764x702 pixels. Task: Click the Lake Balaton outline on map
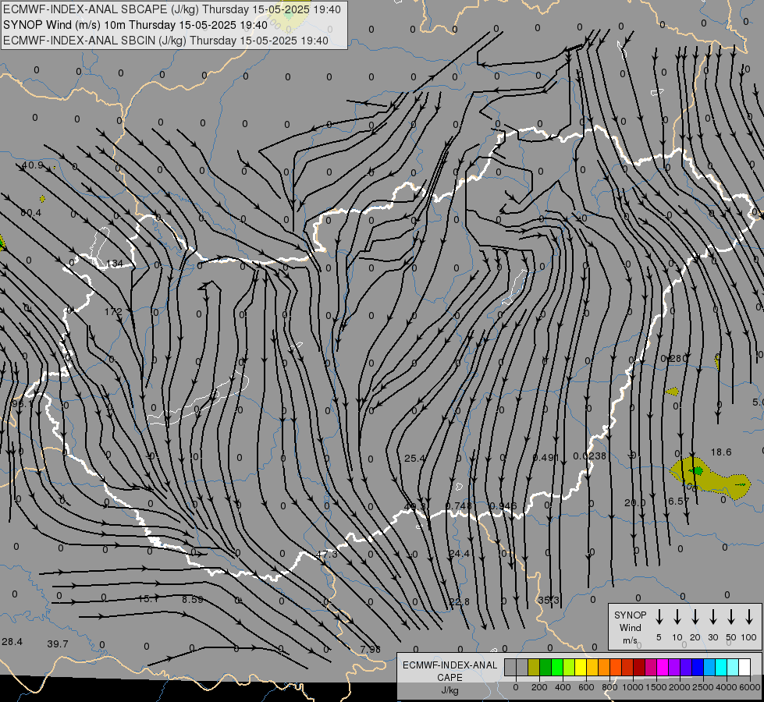(x=199, y=399)
